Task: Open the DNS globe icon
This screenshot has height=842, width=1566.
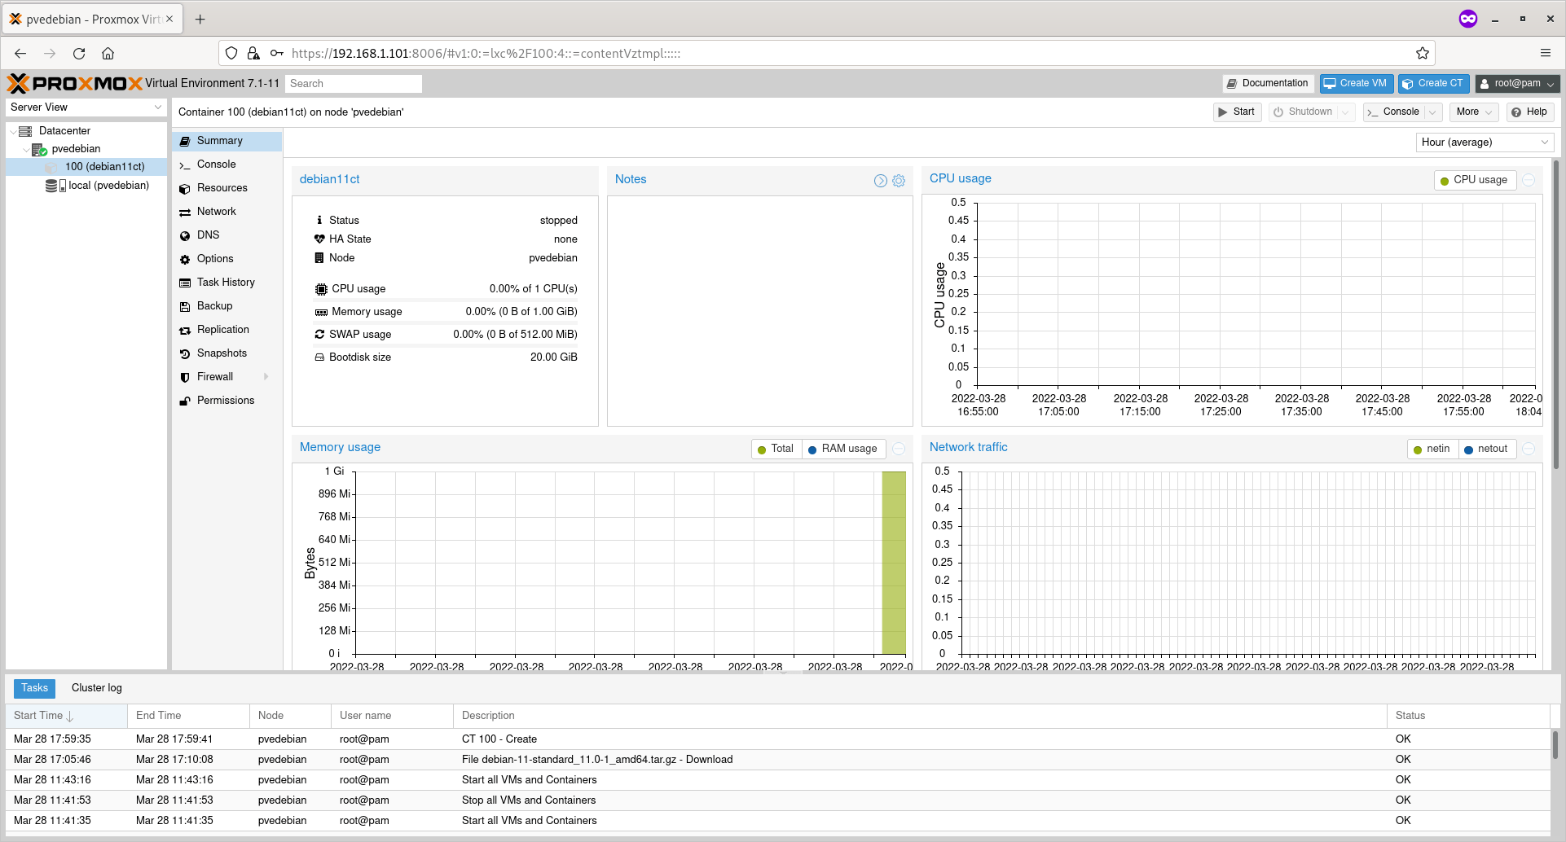Action: [185, 235]
